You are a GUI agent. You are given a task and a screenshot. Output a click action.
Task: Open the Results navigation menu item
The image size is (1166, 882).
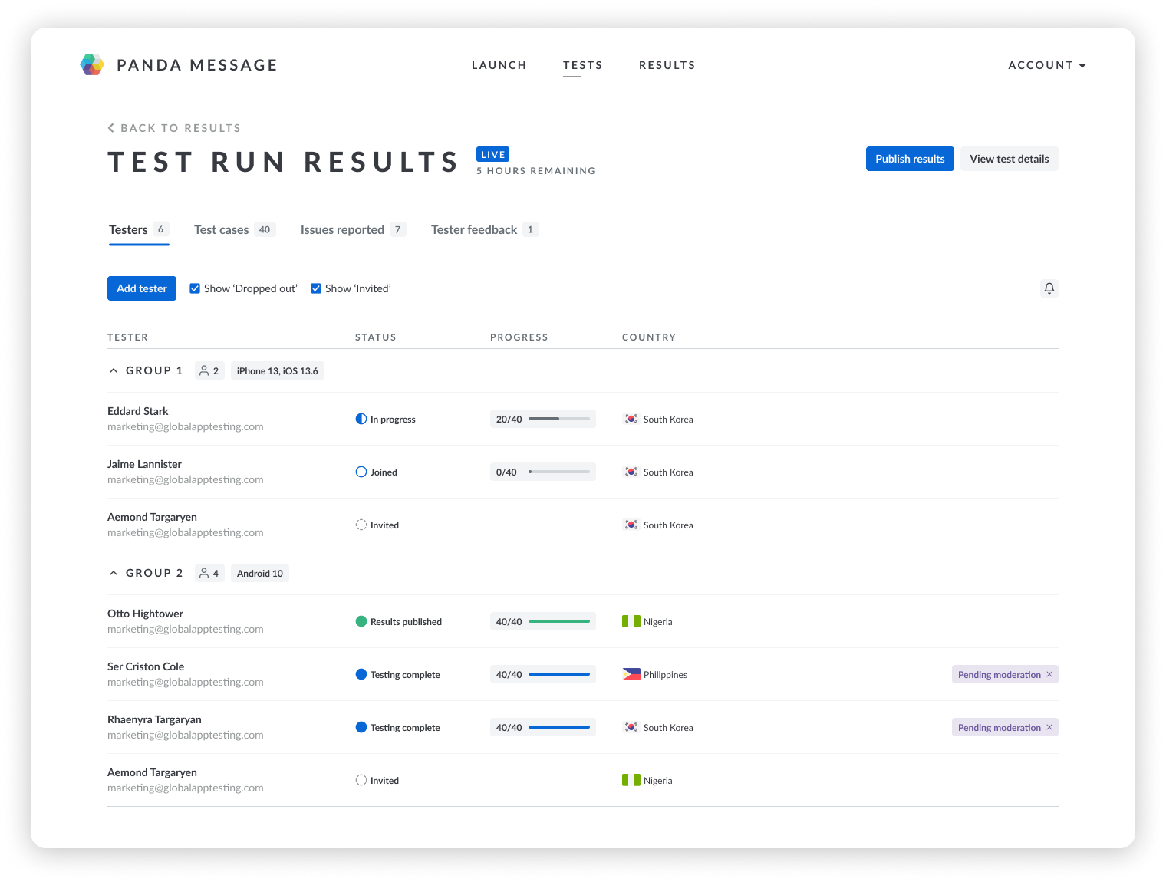pyautogui.click(x=667, y=65)
